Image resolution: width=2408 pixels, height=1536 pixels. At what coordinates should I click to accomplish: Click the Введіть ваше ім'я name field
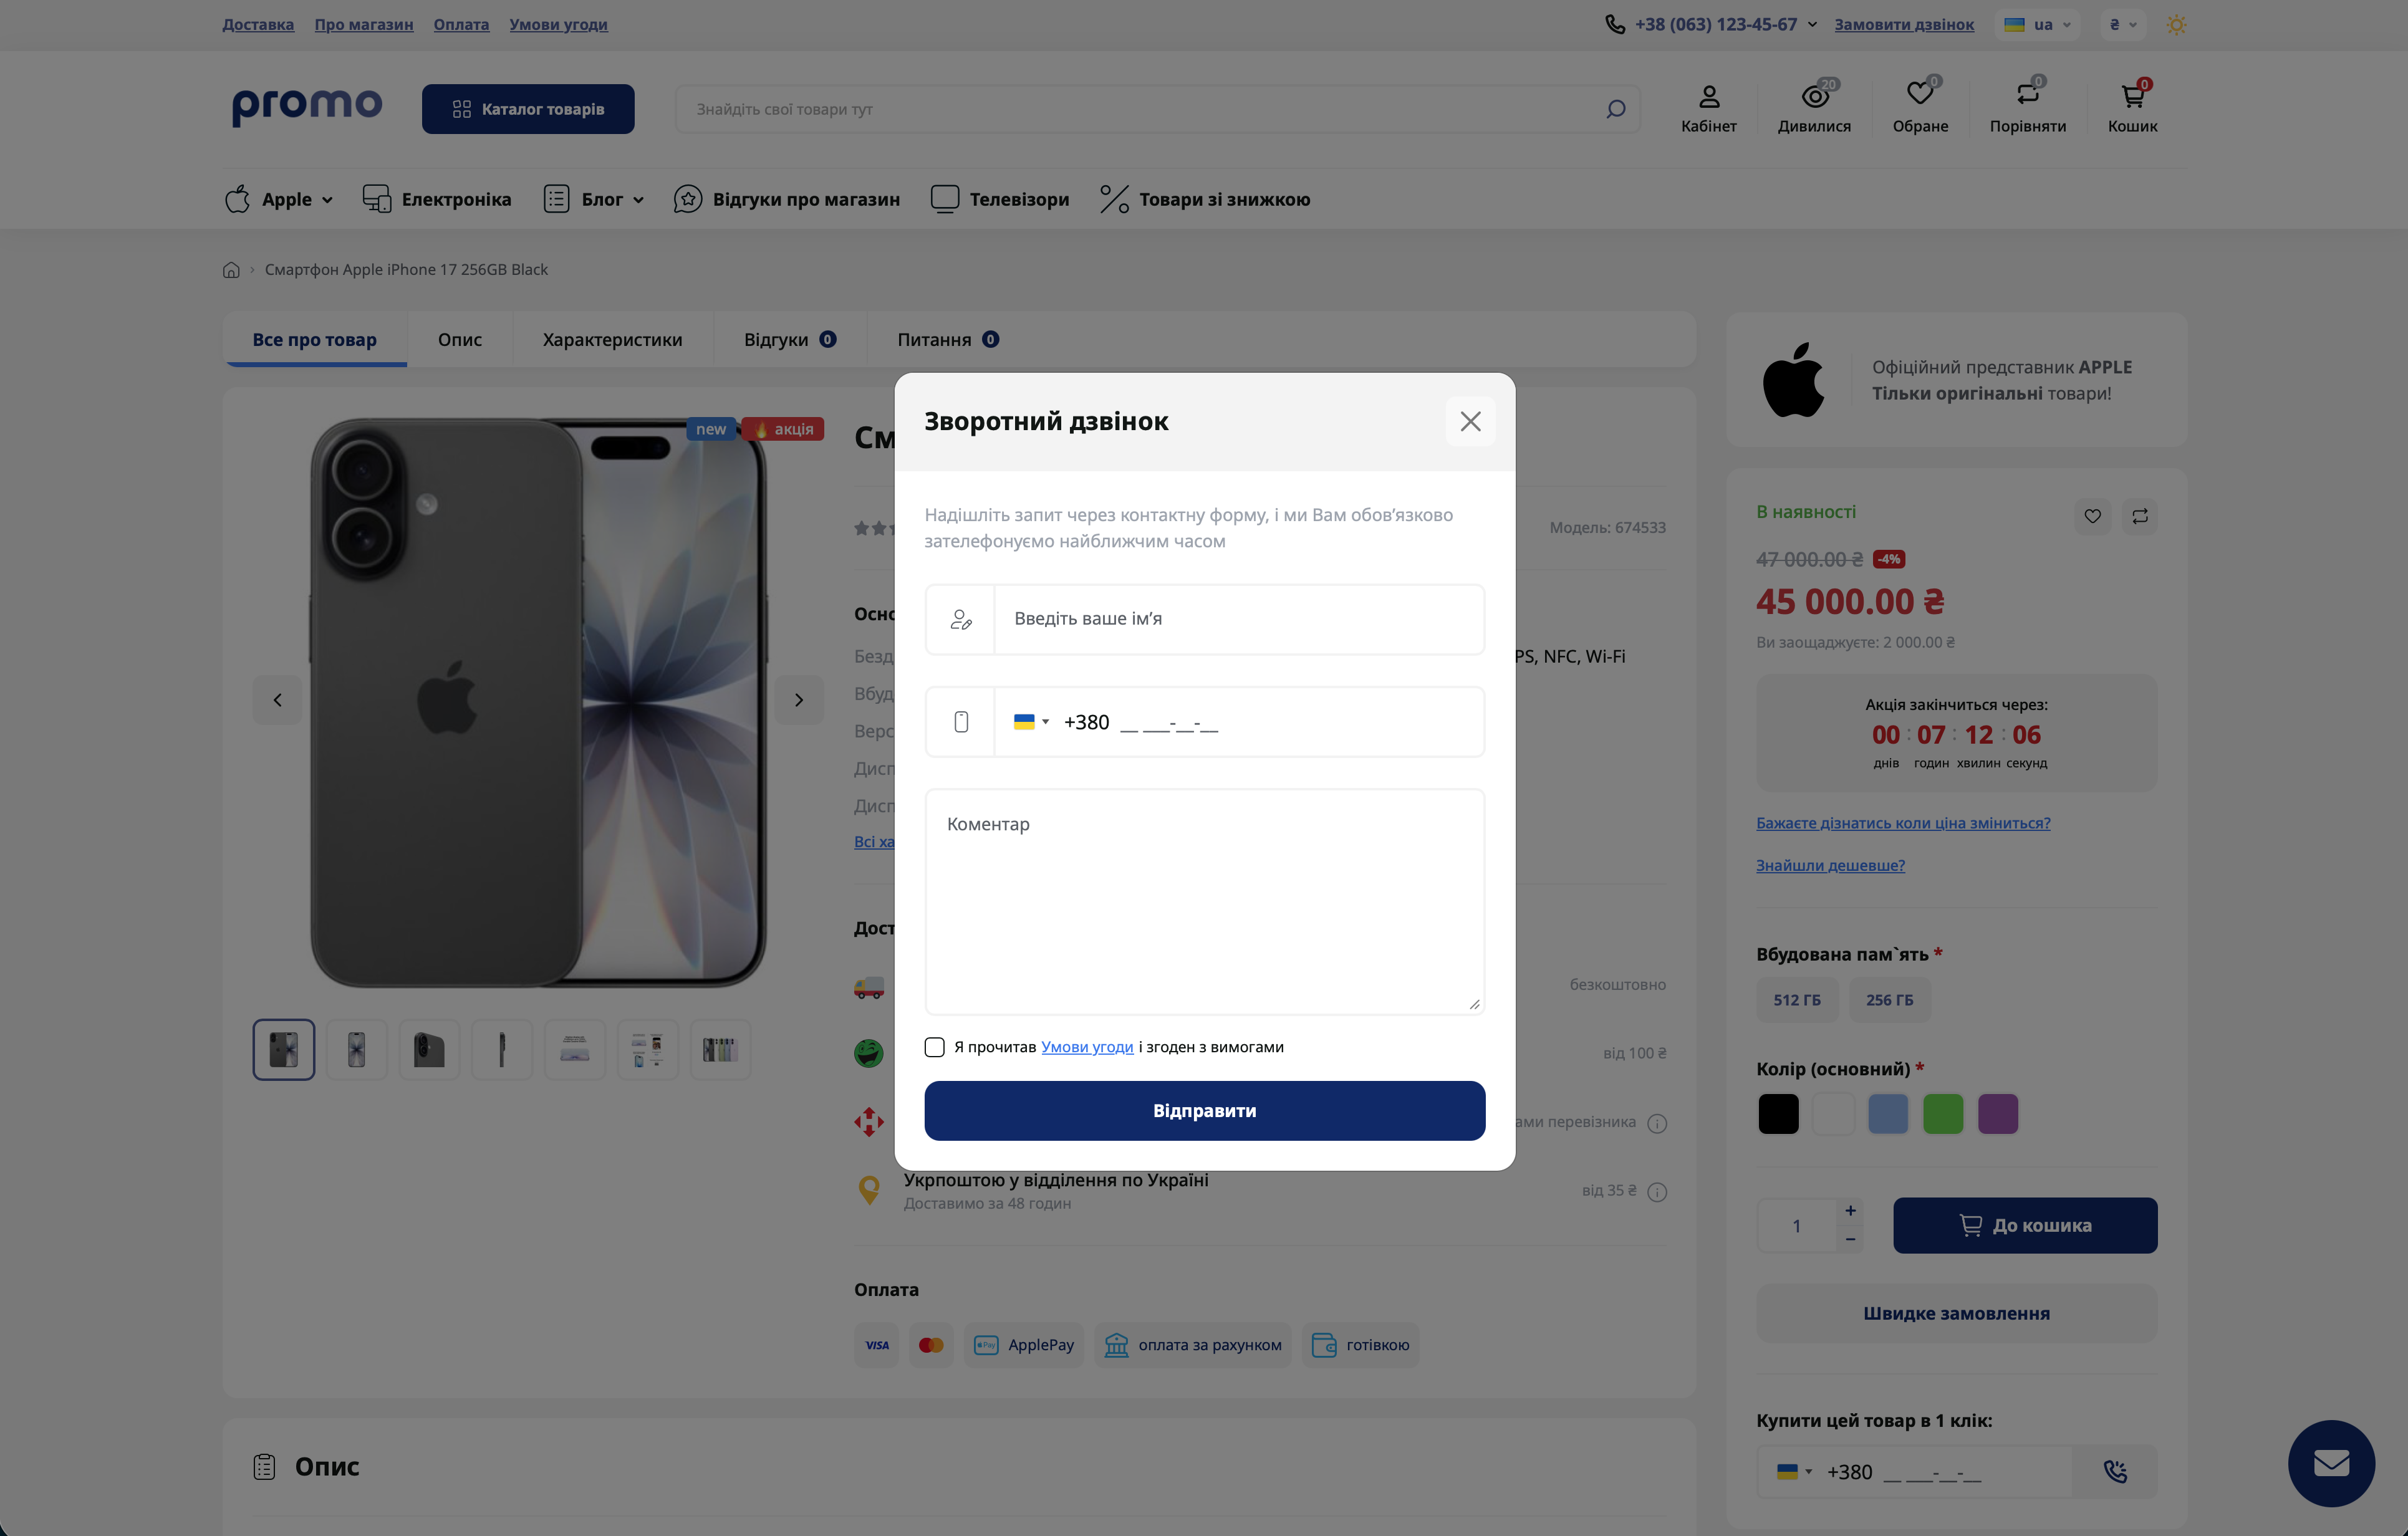click(1238, 619)
